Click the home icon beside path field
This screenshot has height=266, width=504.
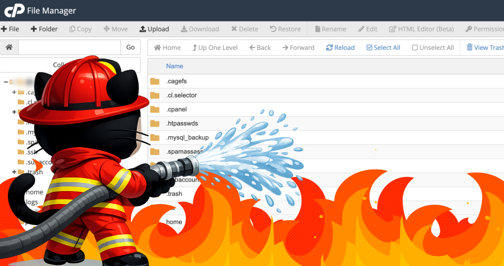point(9,48)
